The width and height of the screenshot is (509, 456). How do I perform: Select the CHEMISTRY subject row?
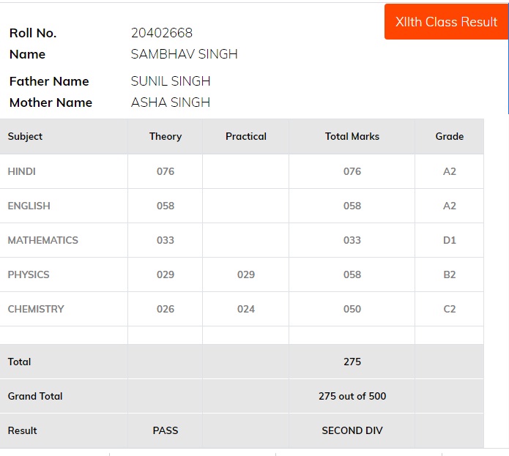tap(242, 309)
